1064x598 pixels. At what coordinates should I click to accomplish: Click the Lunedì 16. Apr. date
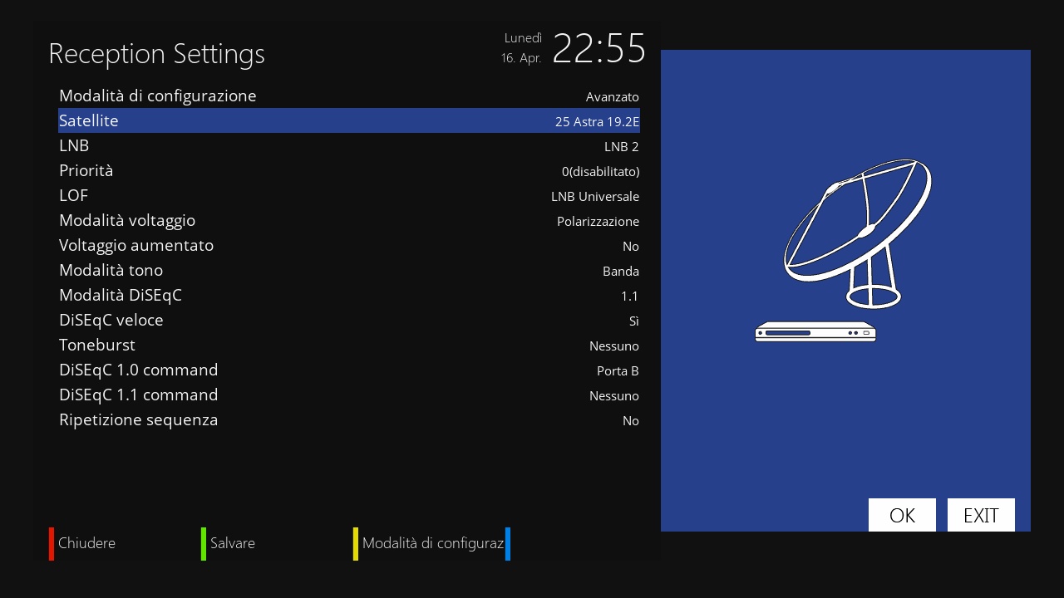(x=522, y=48)
